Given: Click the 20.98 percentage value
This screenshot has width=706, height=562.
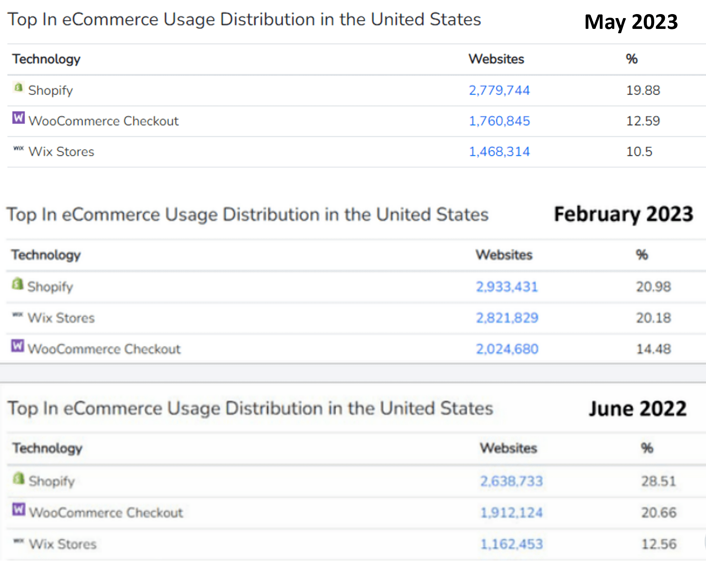Looking at the screenshot, I should (653, 287).
